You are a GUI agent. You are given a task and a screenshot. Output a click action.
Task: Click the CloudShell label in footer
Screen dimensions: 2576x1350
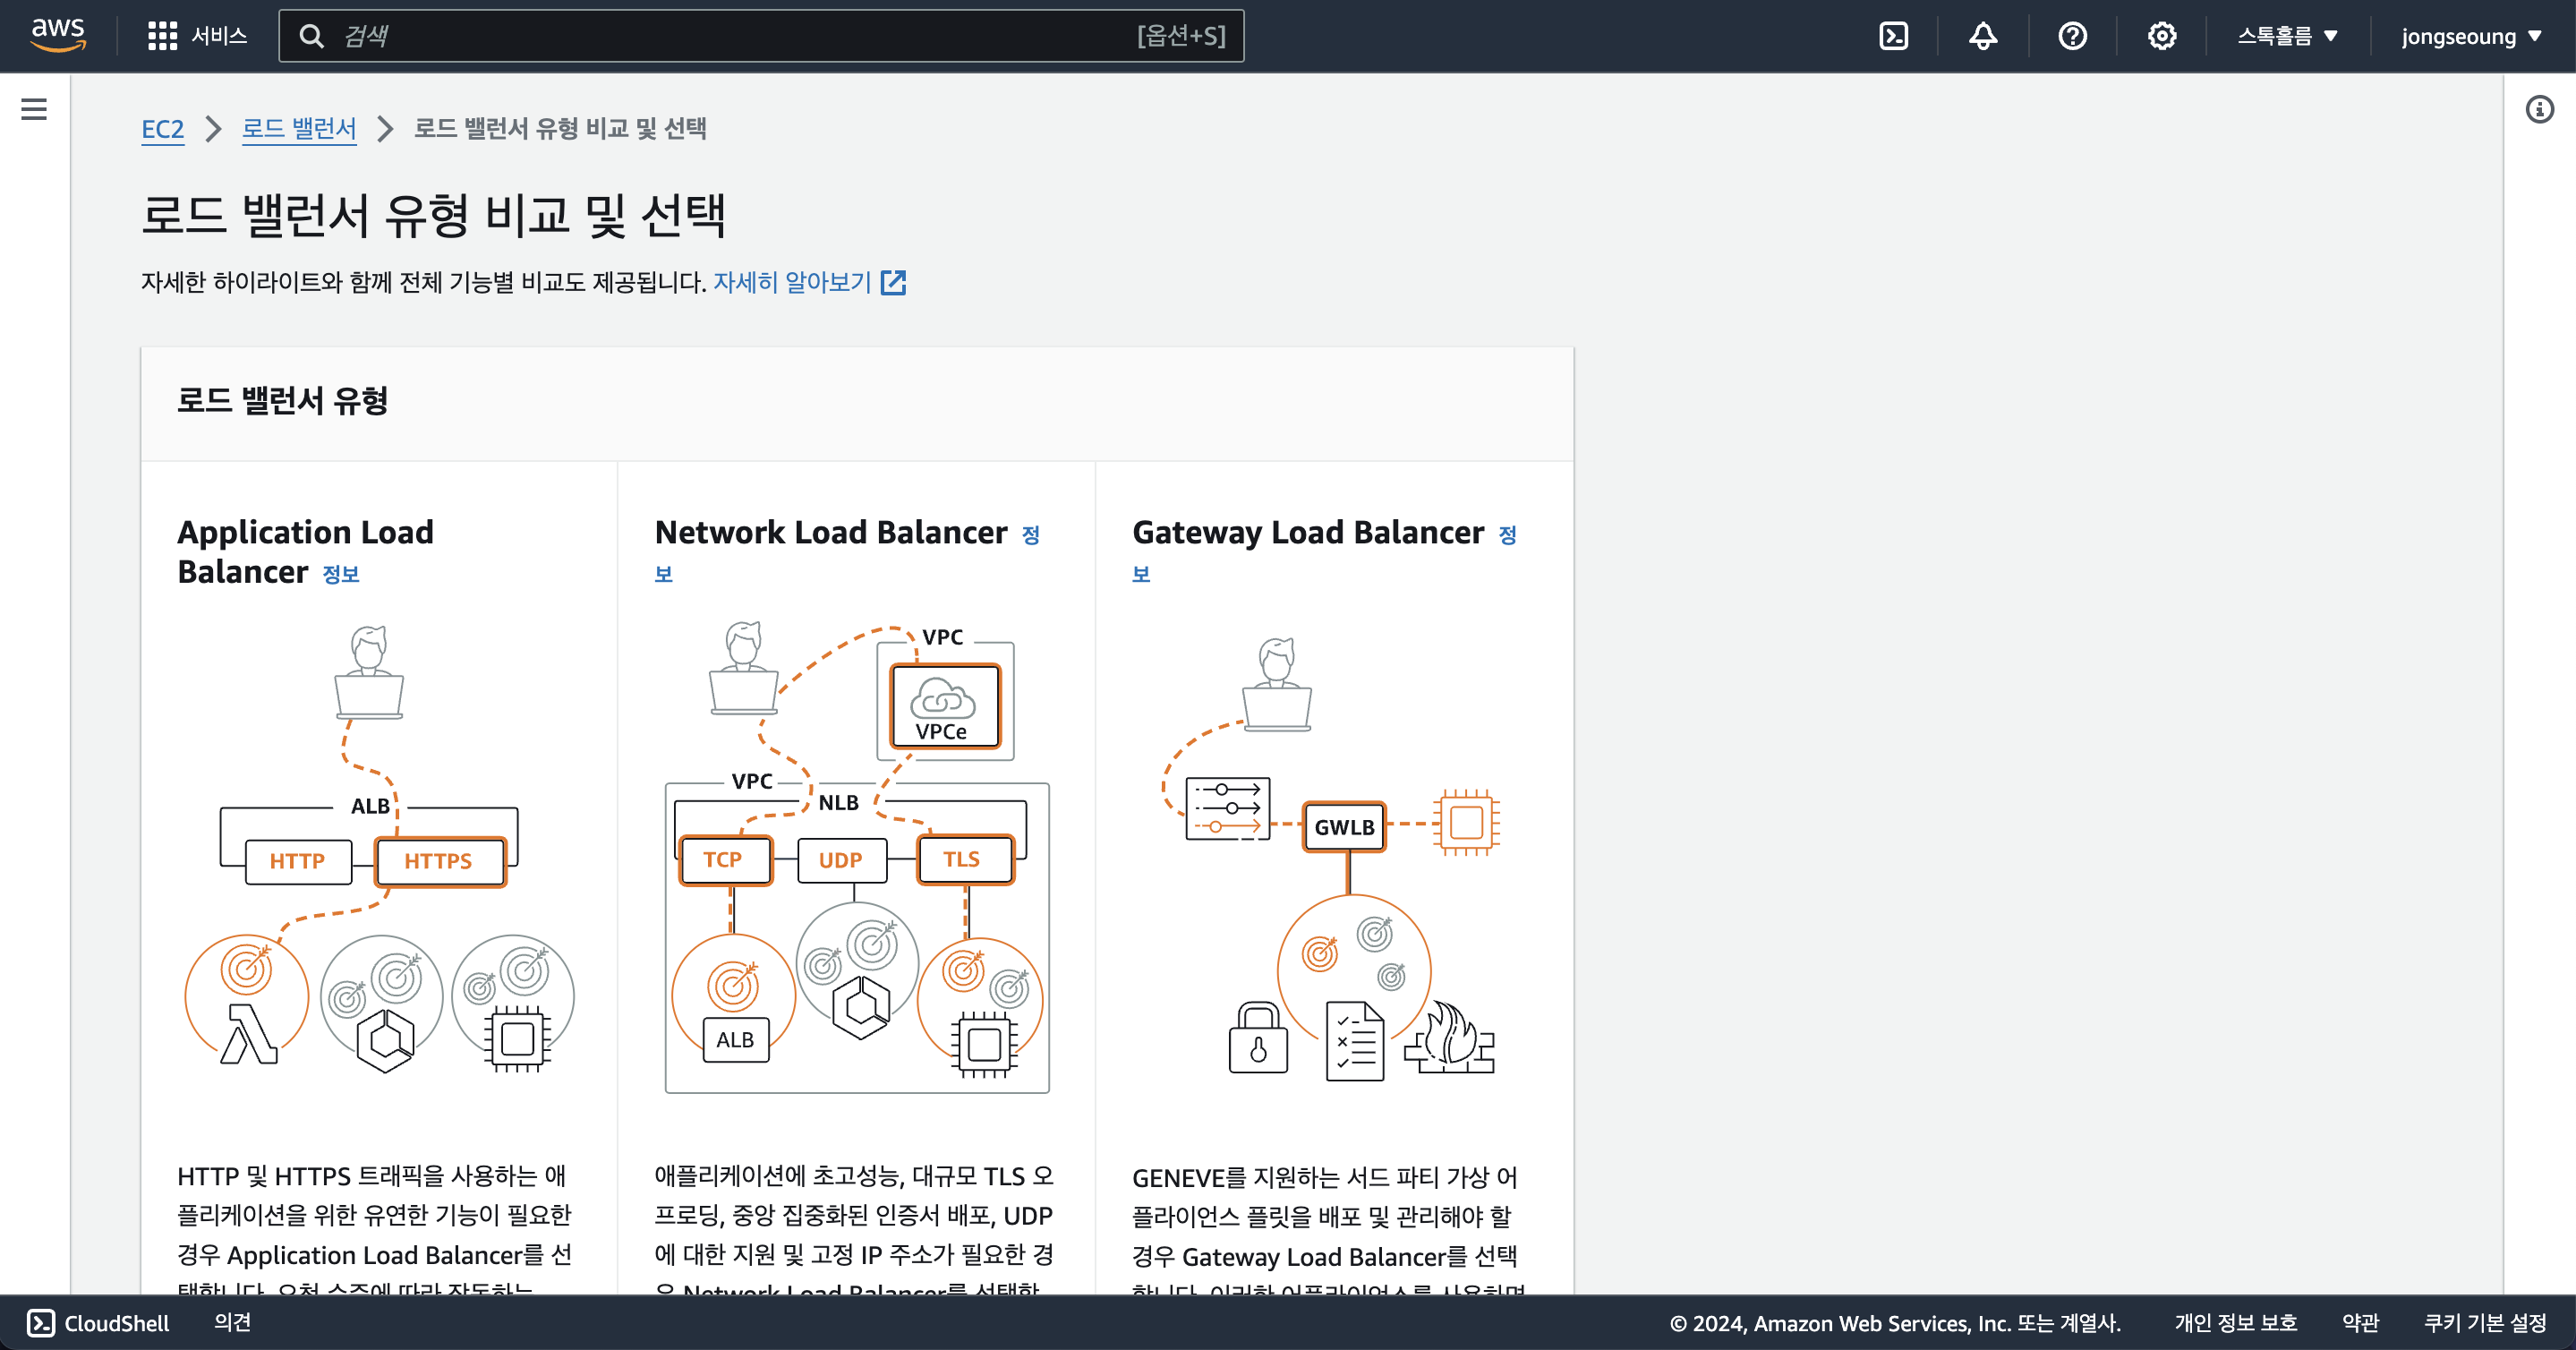click(116, 1323)
